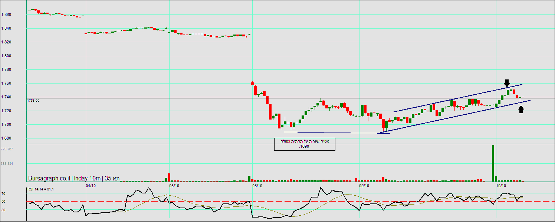The height and width of the screenshot is (222, 555).
Task: Click the downward black arrow above the channel
Action: (507, 83)
